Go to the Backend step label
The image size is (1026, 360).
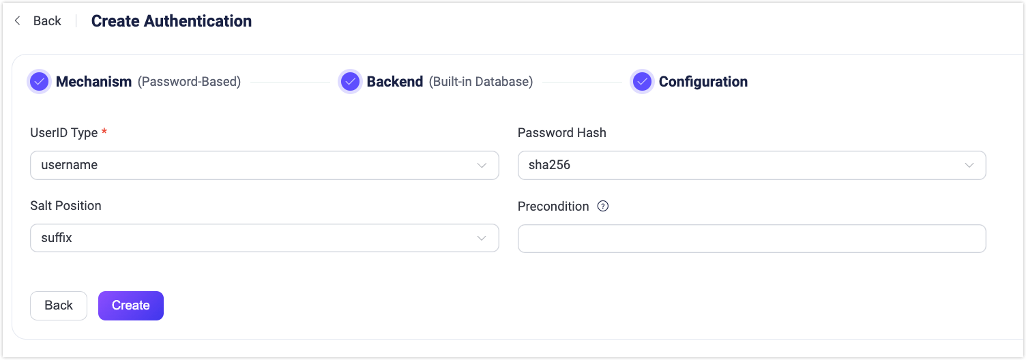pos(395,82)
